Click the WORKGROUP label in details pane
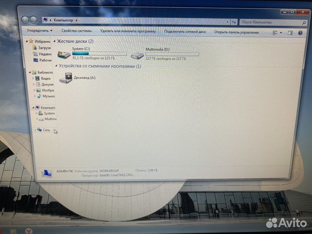Screen dimensions: 312x234 [109, 171]
